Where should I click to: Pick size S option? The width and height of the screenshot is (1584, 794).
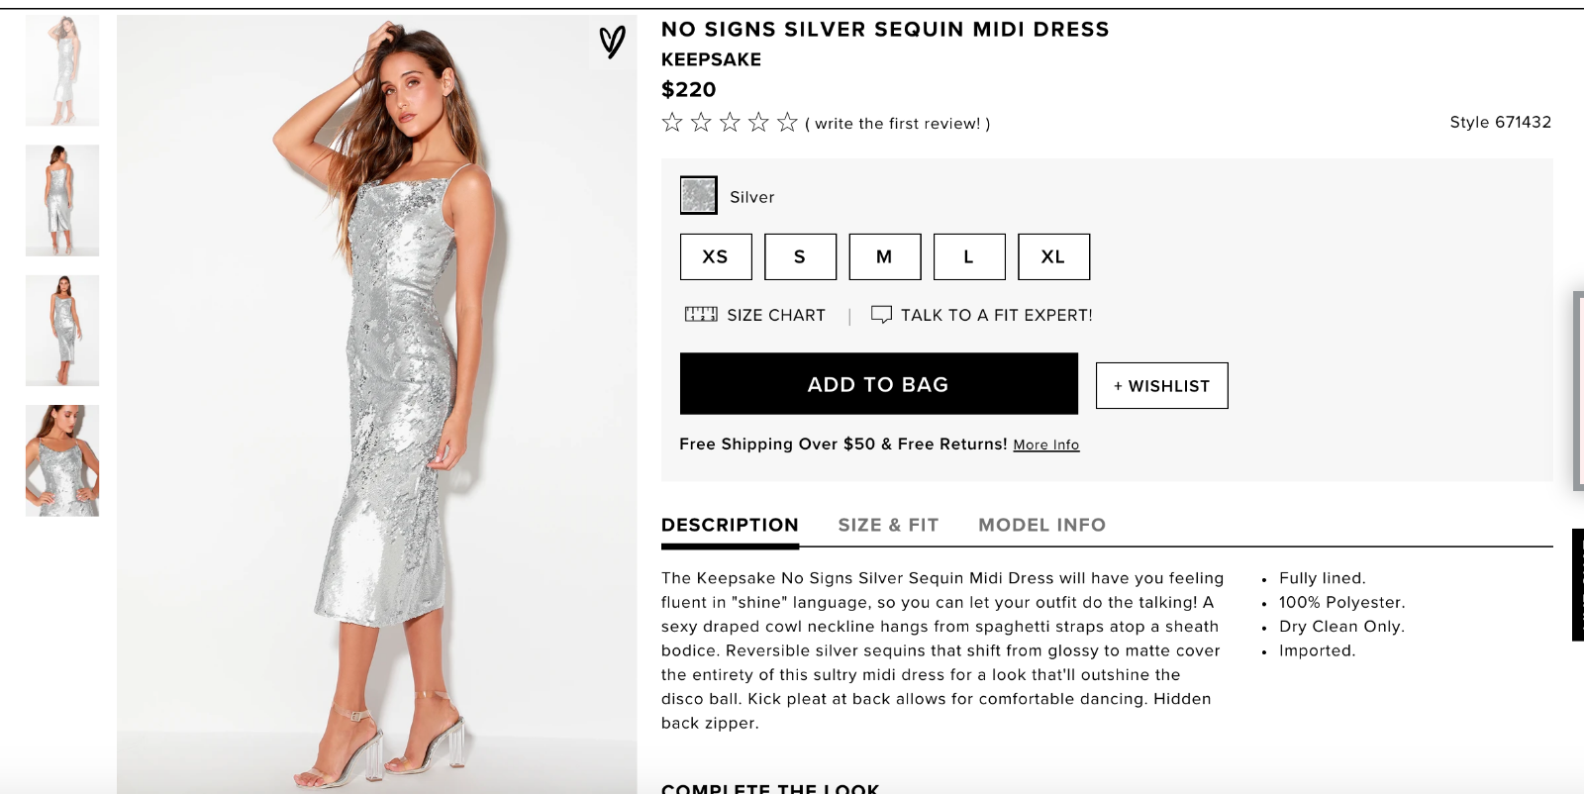tap(800, 257)
